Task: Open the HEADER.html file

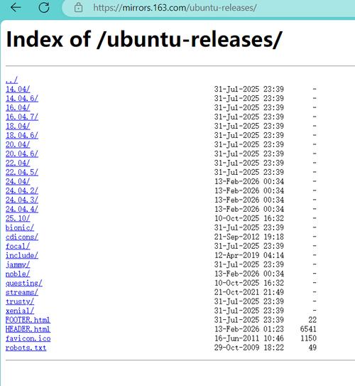Action: [x=28, y=329]
